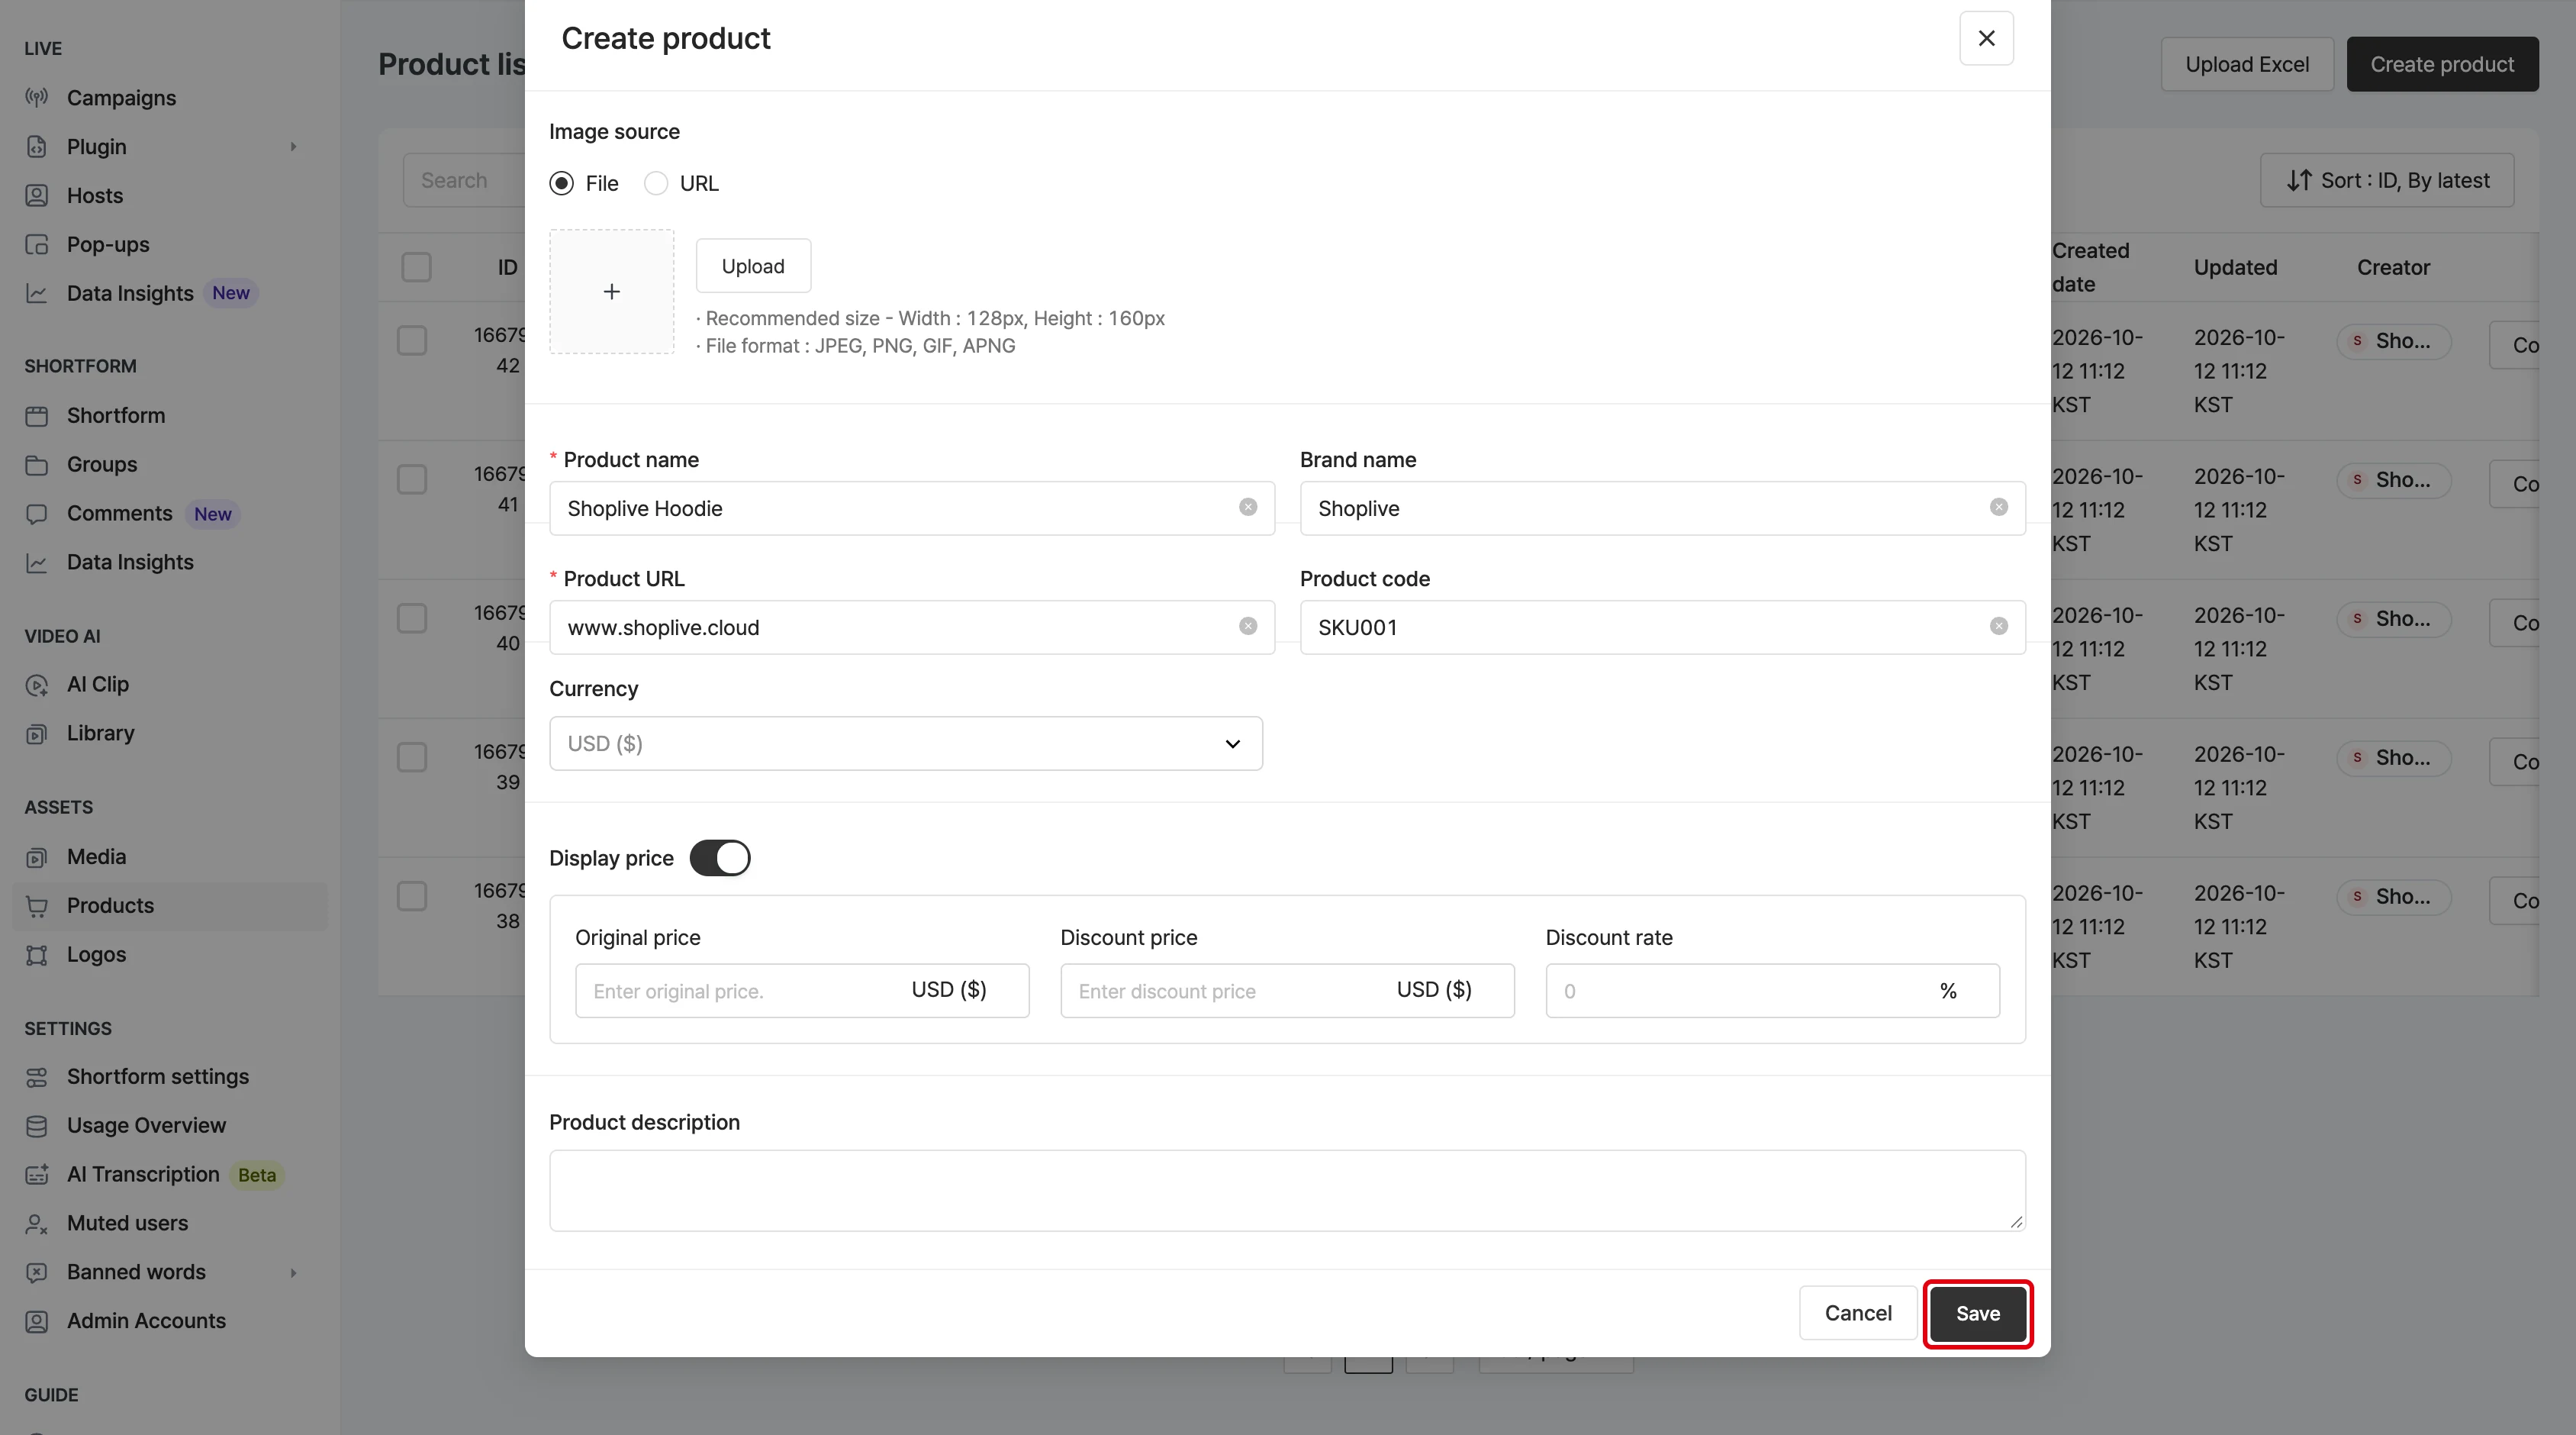Open Usage Overview page
Viewport: 2576px width, 1435px height.
146,1126
